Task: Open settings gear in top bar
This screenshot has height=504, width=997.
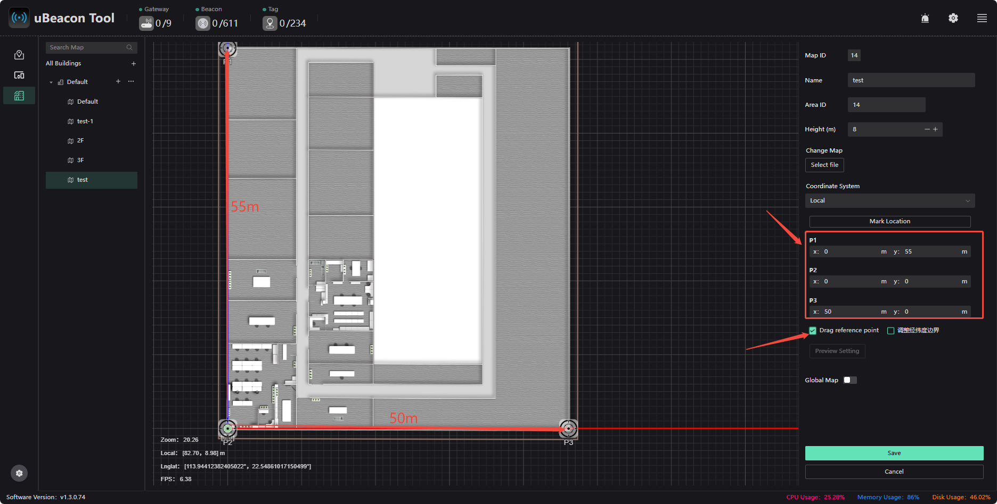Action: (x=953, y=18)
